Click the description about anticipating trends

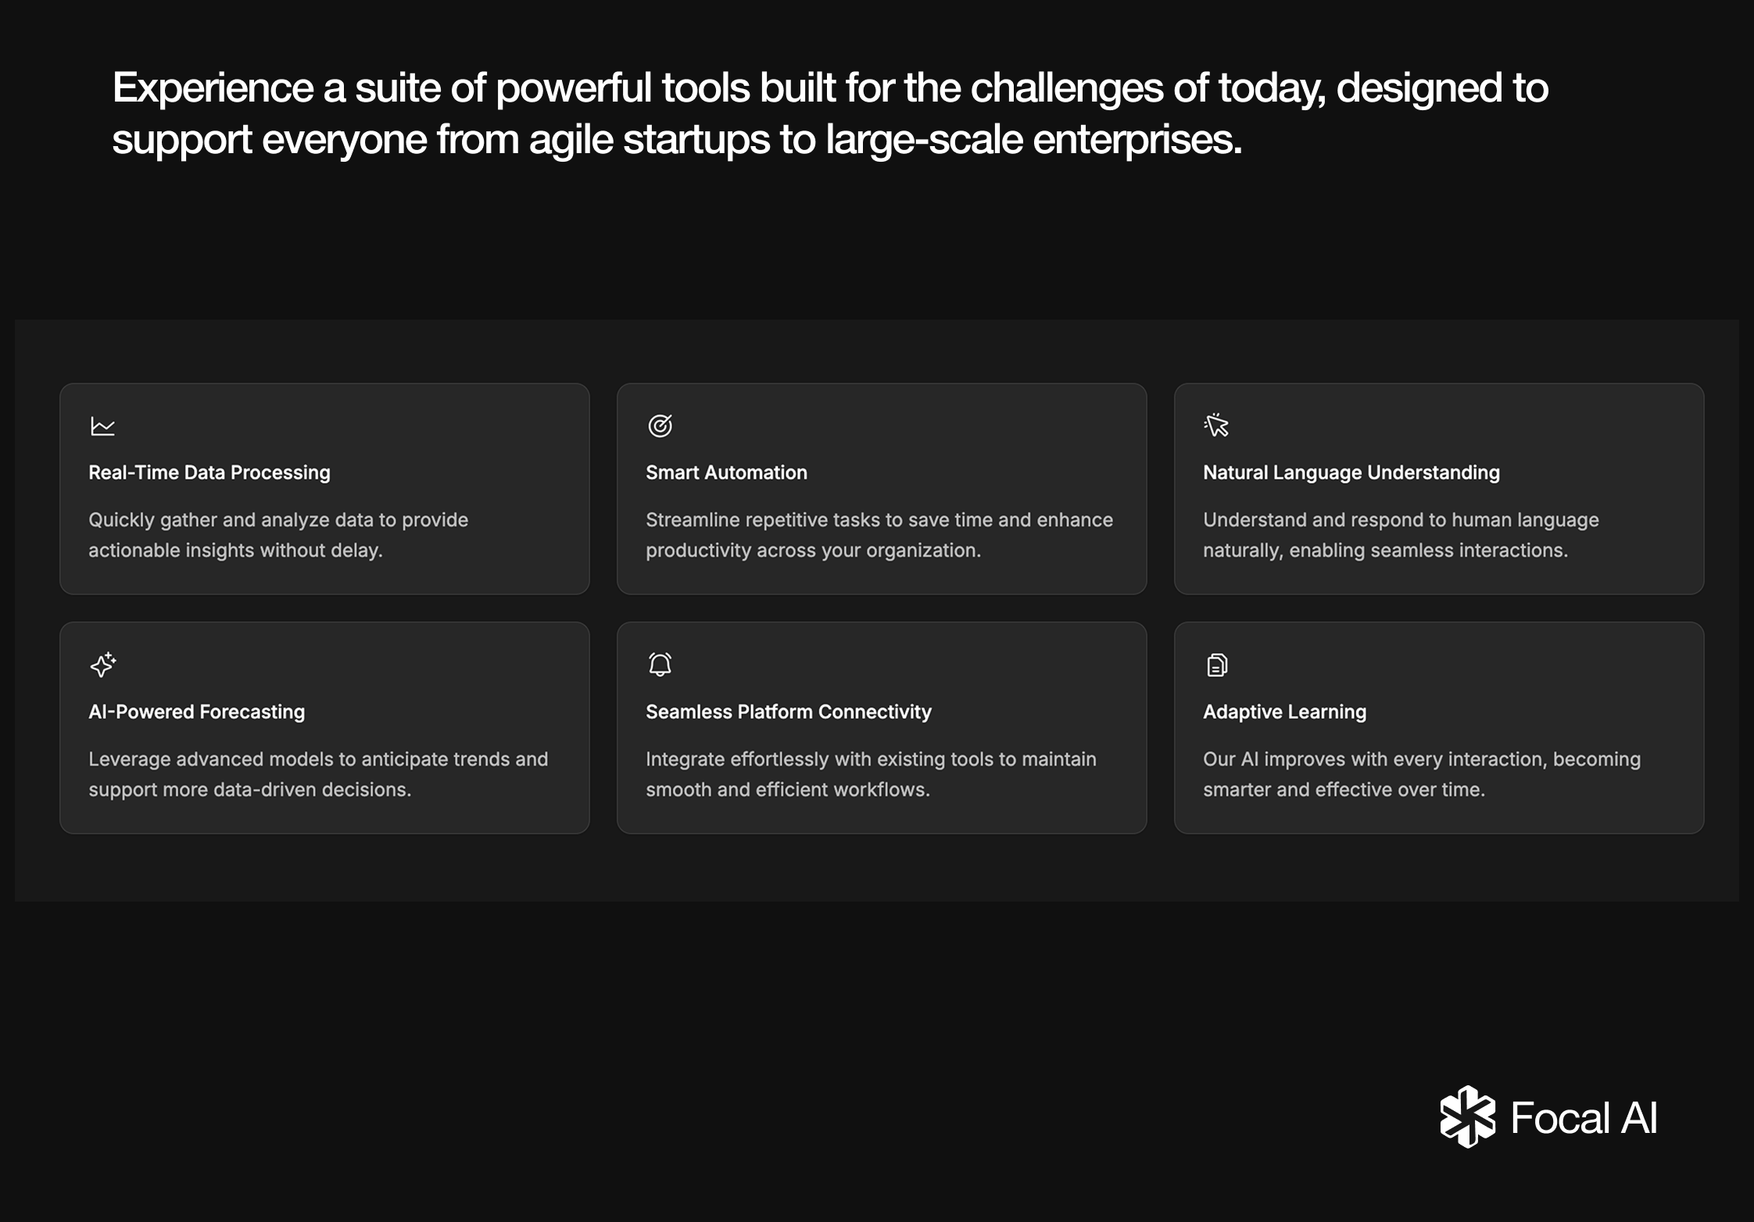tap(317, 774)
